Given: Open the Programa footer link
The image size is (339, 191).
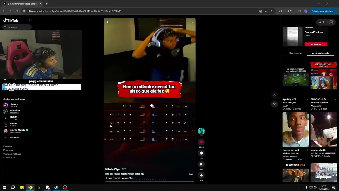Looking at the screenshot, I should tap(8, 150).
